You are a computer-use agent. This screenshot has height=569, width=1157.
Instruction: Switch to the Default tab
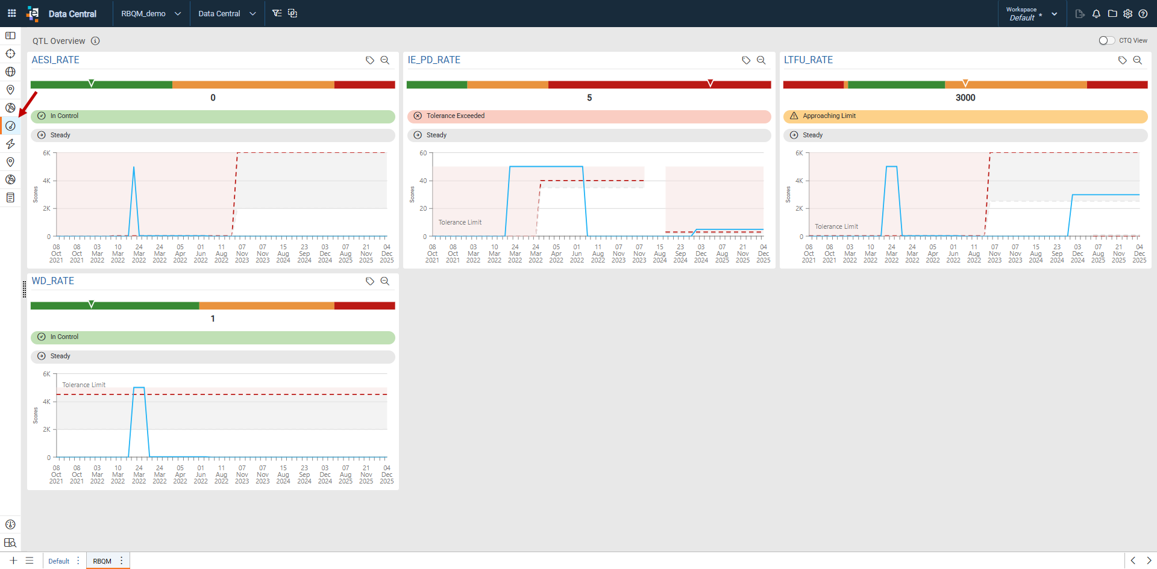[59, 561]
